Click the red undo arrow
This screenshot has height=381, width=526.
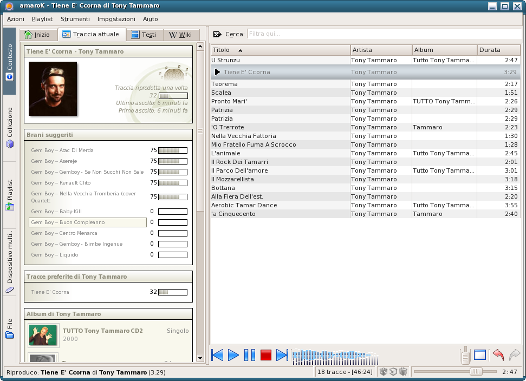[x=498, y=354]
